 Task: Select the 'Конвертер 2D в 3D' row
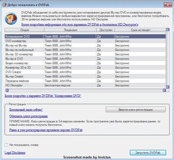(85, 68)
